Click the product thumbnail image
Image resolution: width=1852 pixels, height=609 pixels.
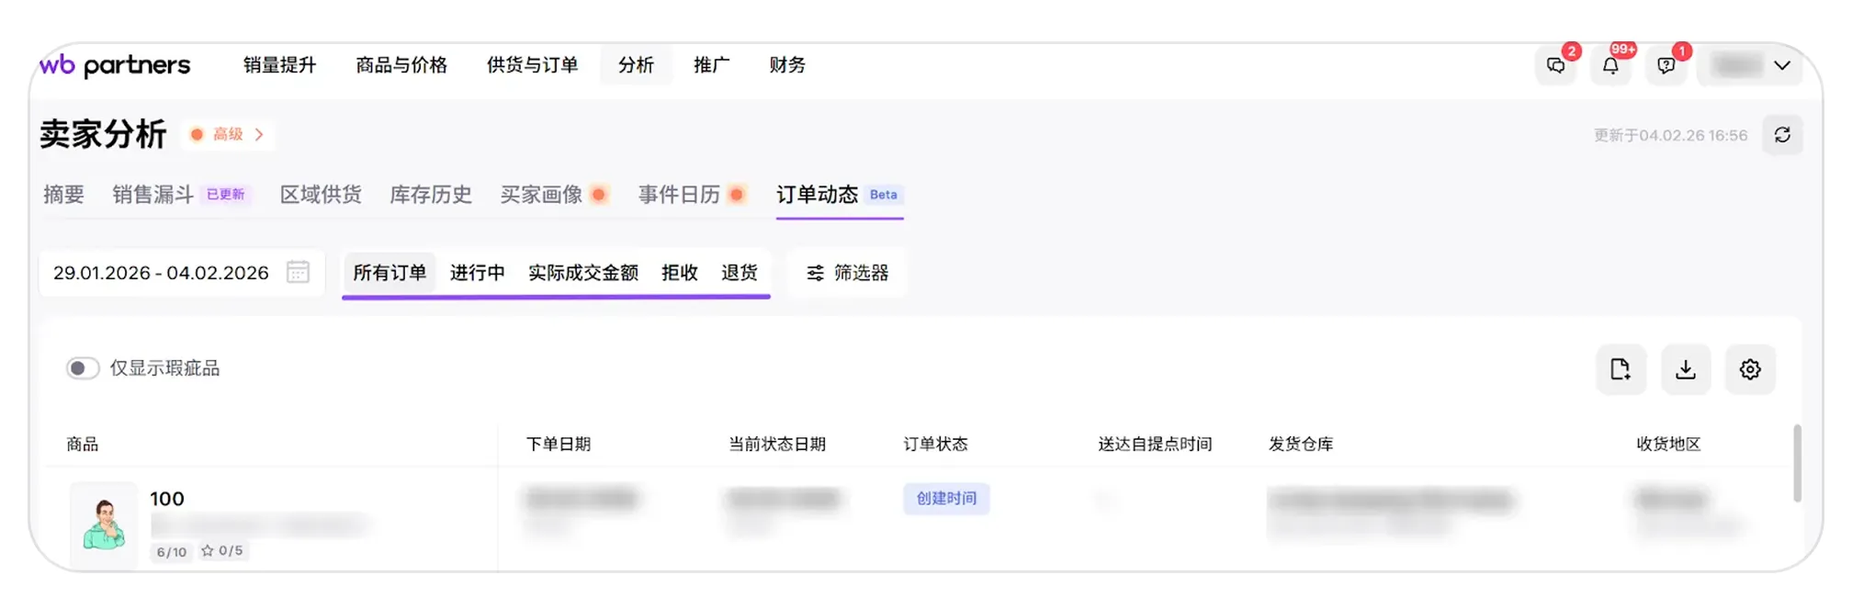point(104,524)
